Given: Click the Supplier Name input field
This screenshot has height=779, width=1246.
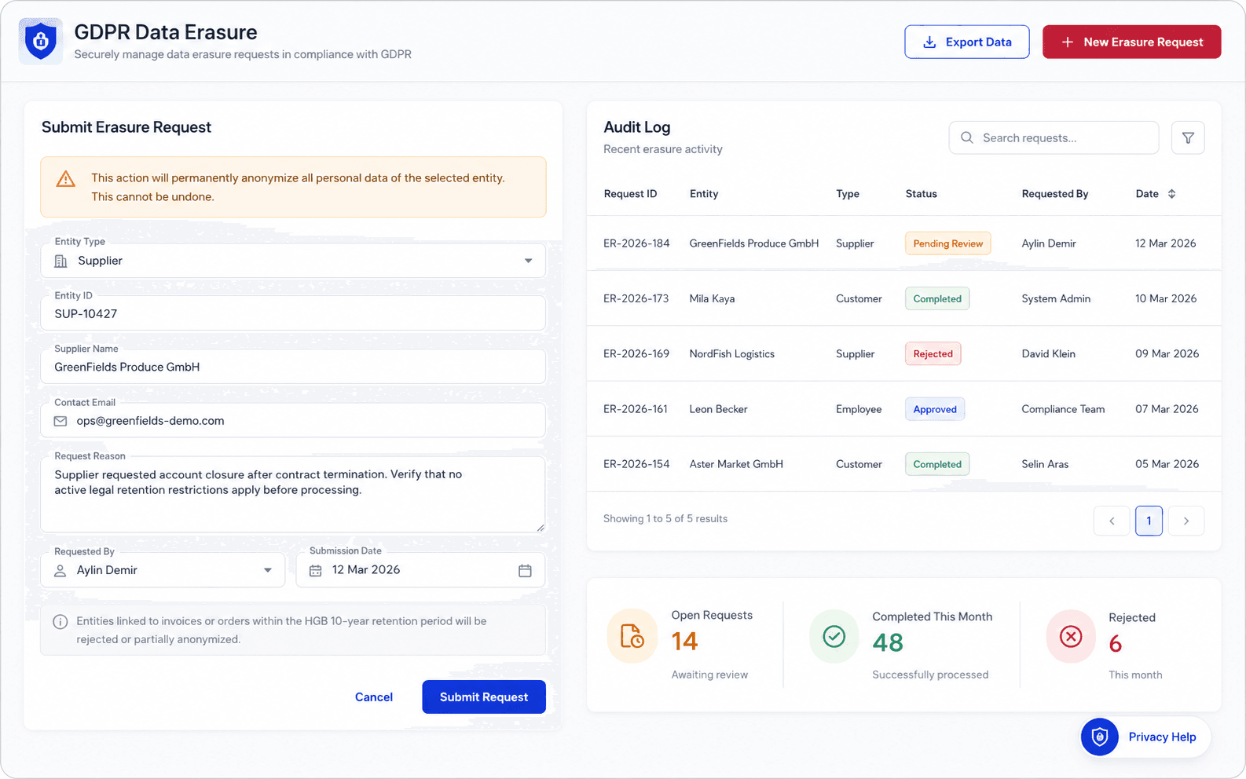Looking at the screenshot, I should click(x=293, y=367).
